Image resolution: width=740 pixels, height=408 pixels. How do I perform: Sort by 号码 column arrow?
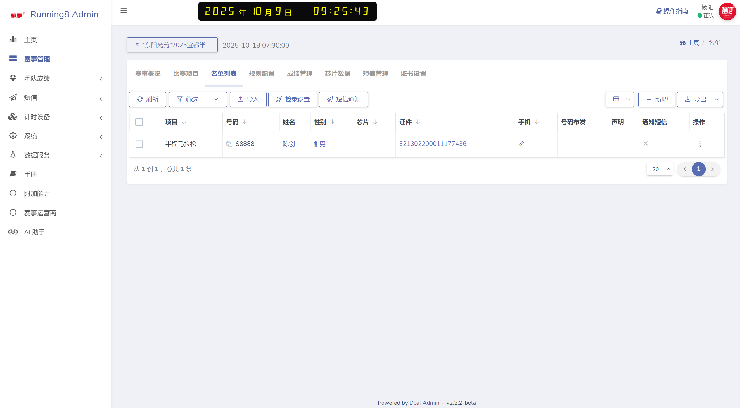[245, 122]
